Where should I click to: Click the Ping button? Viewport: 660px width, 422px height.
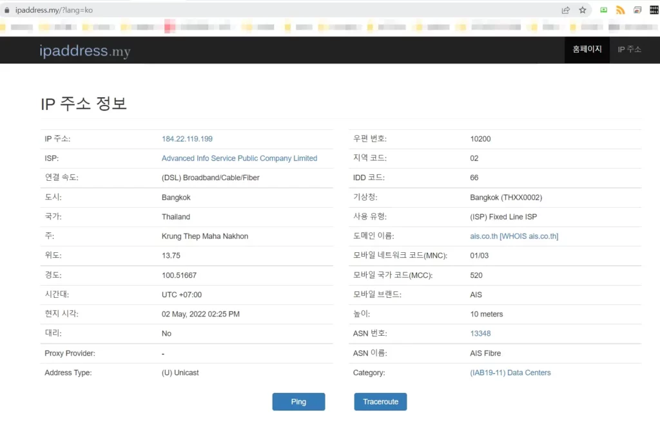pyautogui.click(x=298, y=402)
